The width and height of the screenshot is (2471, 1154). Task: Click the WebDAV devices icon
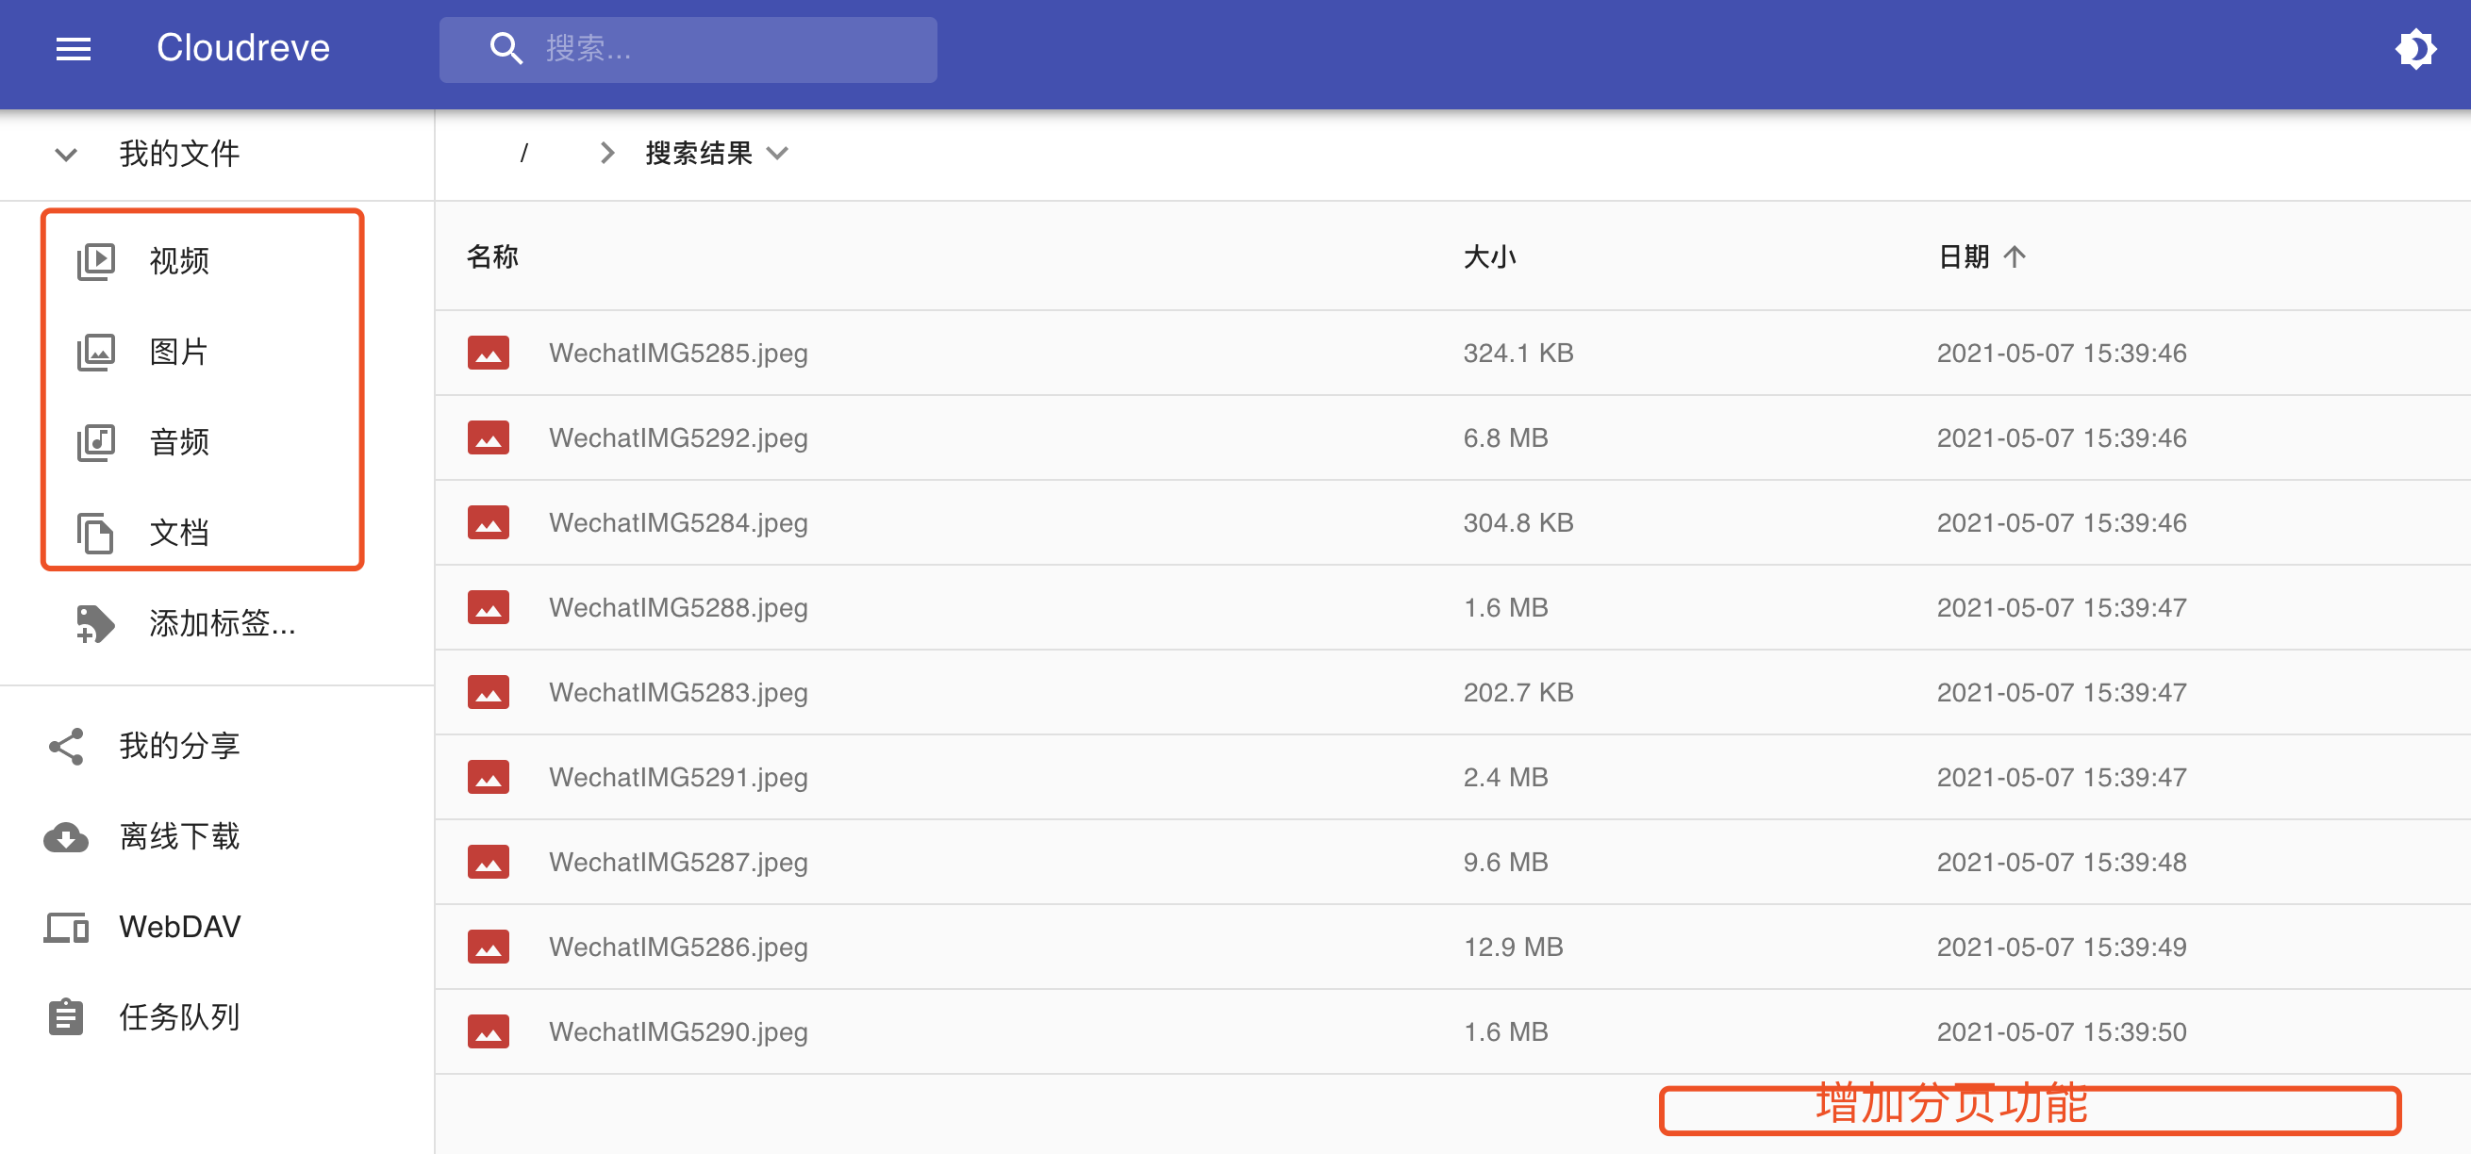(66, 928)
